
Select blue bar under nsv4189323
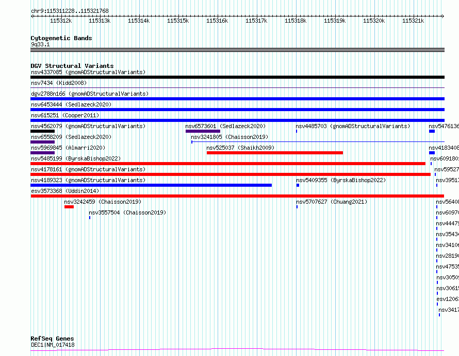(151, 185)
